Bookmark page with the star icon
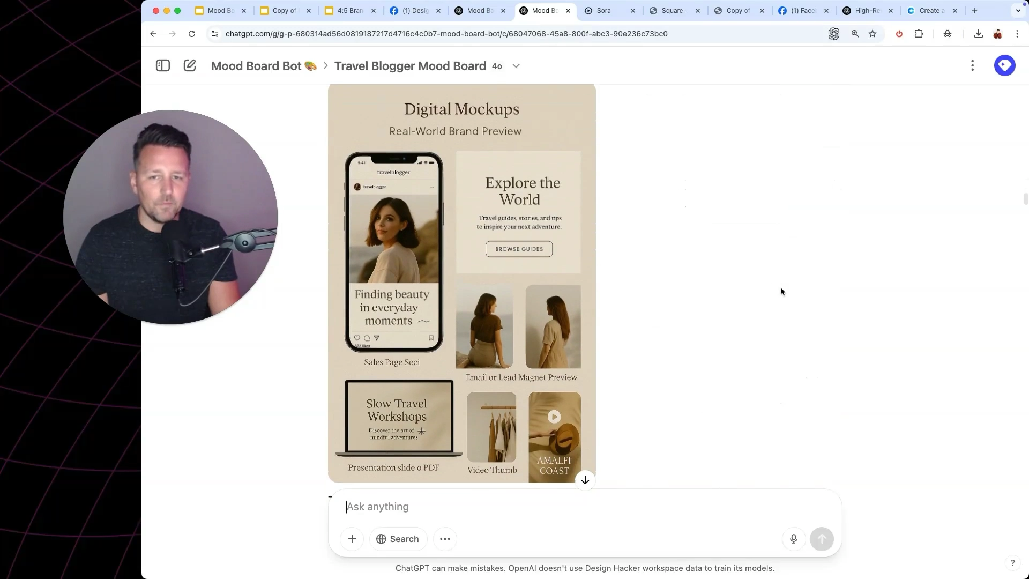This screenshot has height=579, width=1029. tap(873, 34)
